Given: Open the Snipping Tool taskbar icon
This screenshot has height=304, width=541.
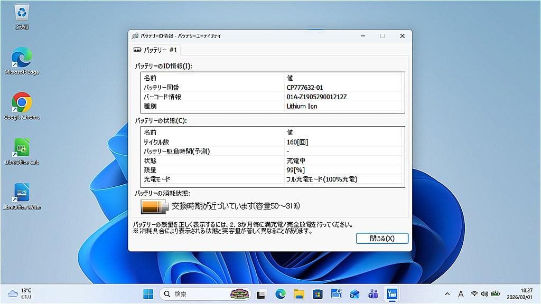Looking at the screenshot, I should click(x=336, y=294).
